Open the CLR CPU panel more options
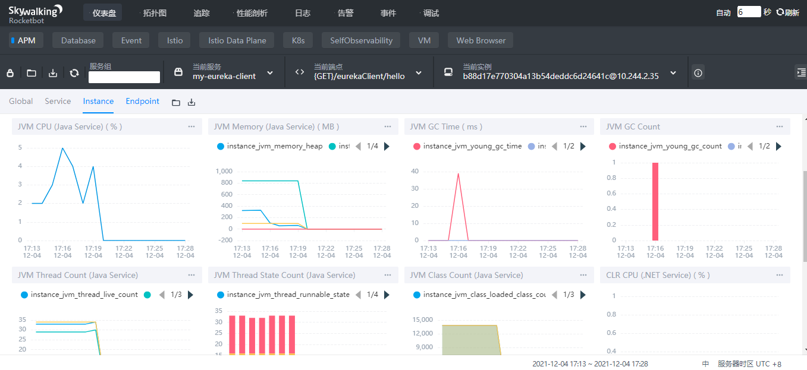This screenshot has width=807, height=370. pos(780,275)
